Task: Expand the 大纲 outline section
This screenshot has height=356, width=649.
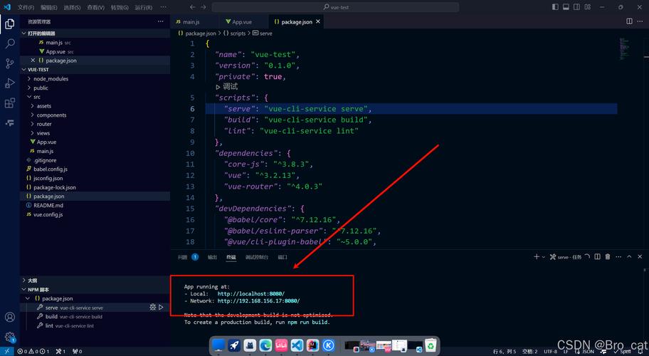Action: click(32, 281)
